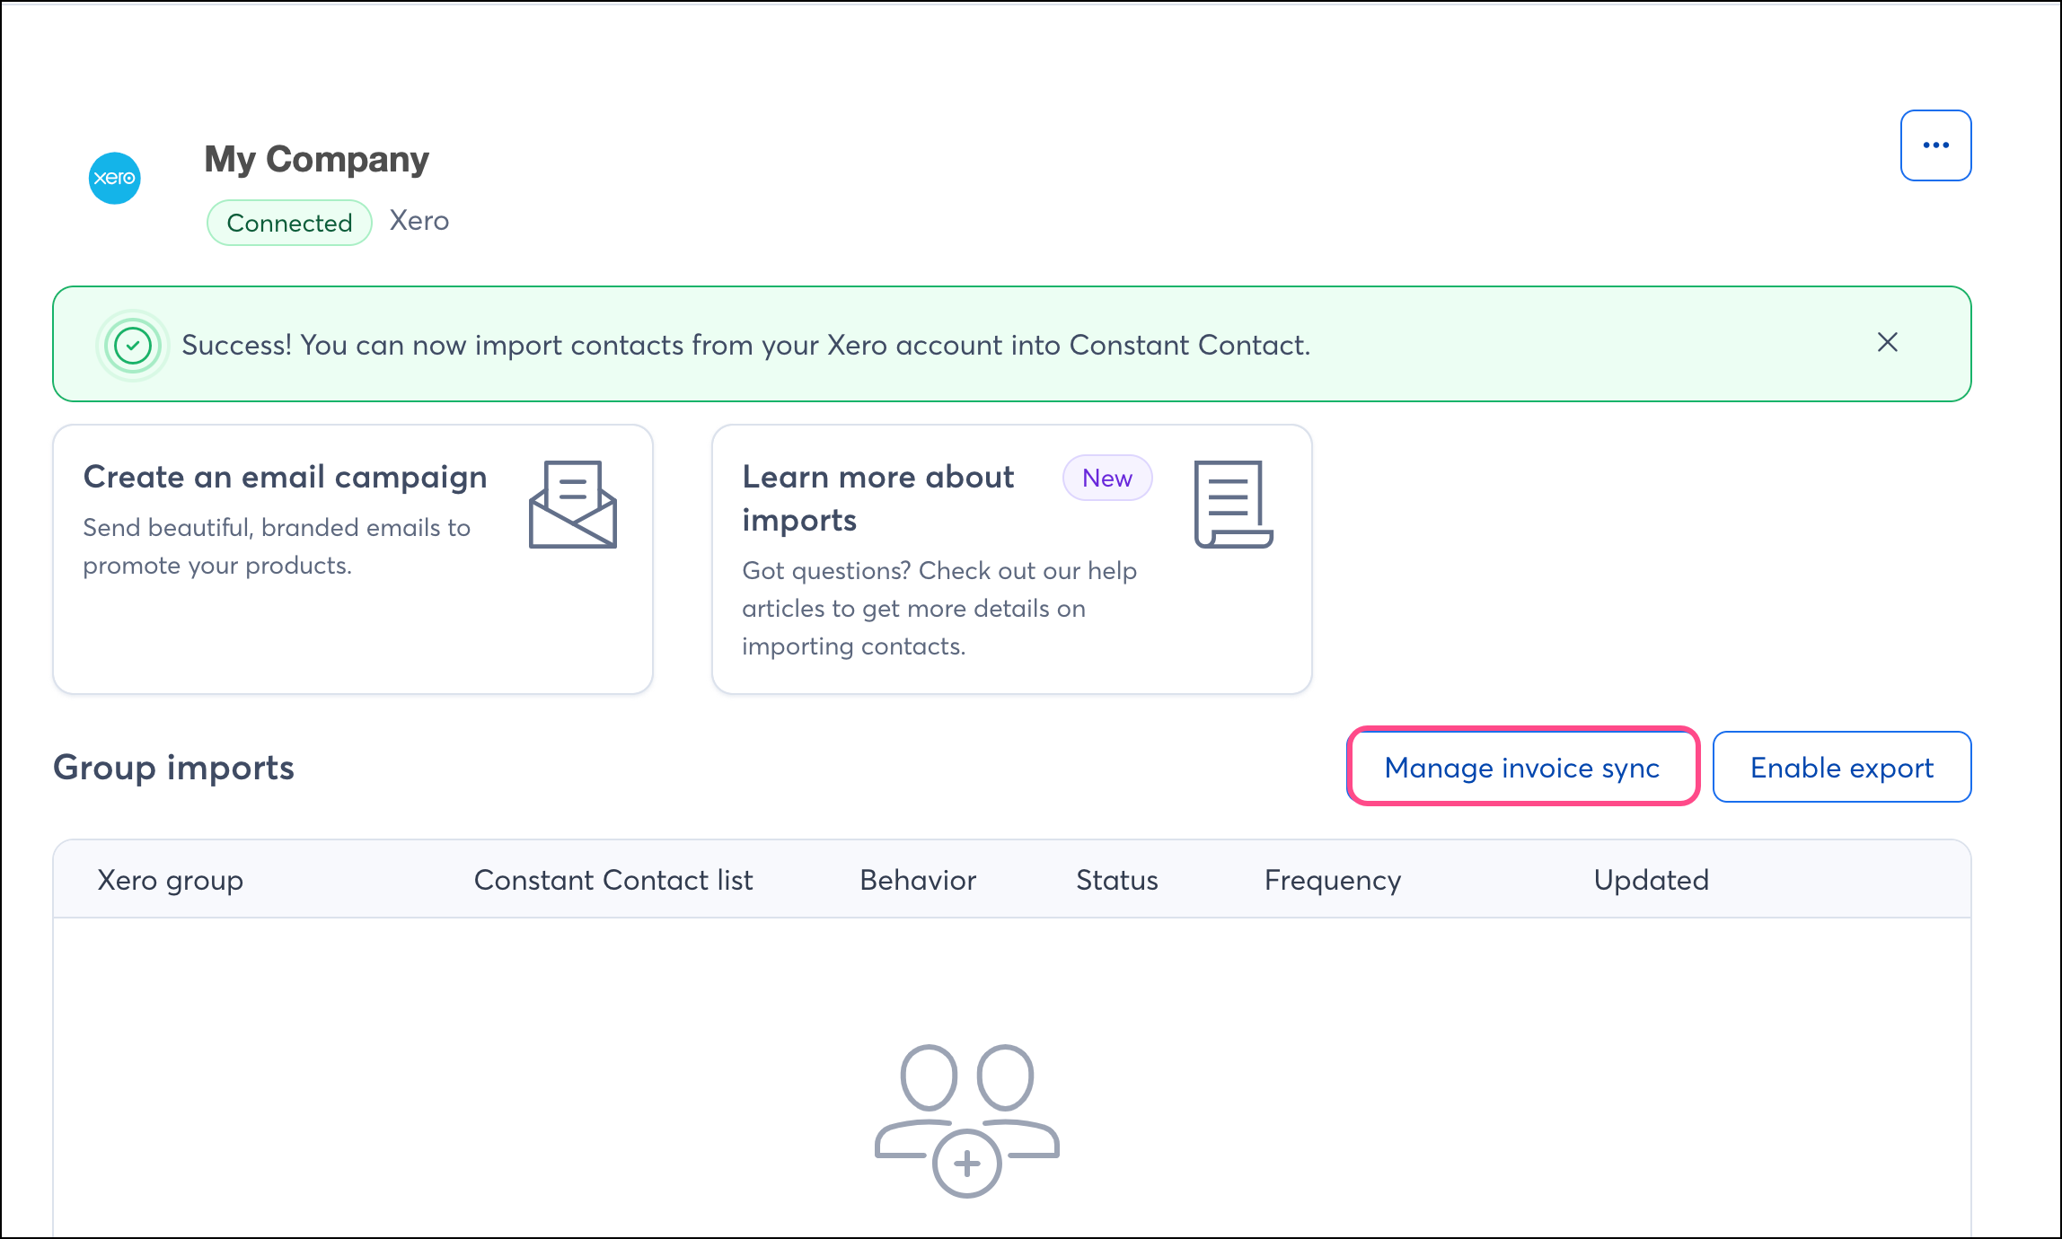Click the green checkmark success icon

pos(133,345)
